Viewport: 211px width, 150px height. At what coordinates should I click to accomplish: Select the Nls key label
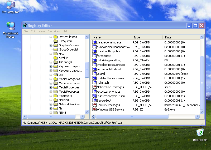click(61, 108)
